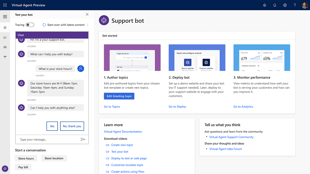Viewport: 310px width, 174px height.
Task: Answer No, thank you in chat
Action: pos(72,126)
